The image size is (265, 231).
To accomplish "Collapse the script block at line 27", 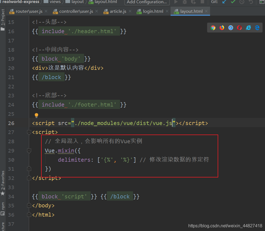I will point(29,132).
